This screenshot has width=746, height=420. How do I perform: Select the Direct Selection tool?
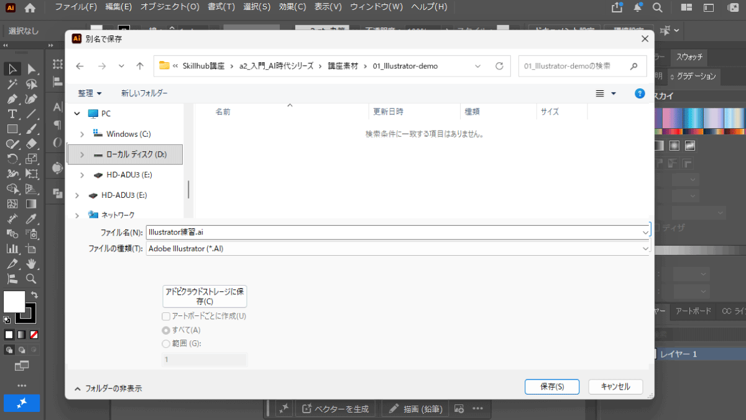point(32,68)
